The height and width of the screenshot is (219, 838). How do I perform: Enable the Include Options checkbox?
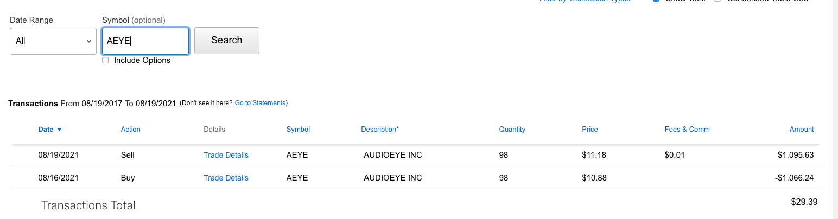point(105,60)
